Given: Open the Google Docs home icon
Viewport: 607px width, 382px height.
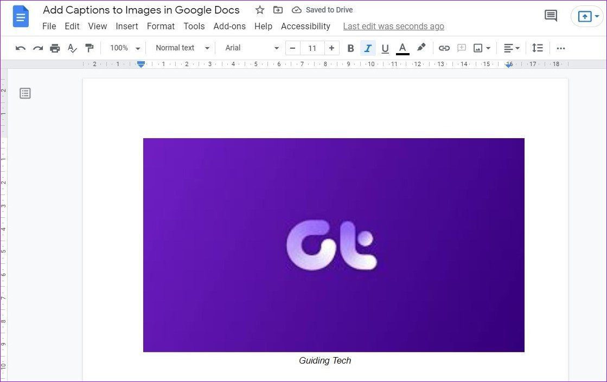Looking at the screenshot, I should (21, 17).
